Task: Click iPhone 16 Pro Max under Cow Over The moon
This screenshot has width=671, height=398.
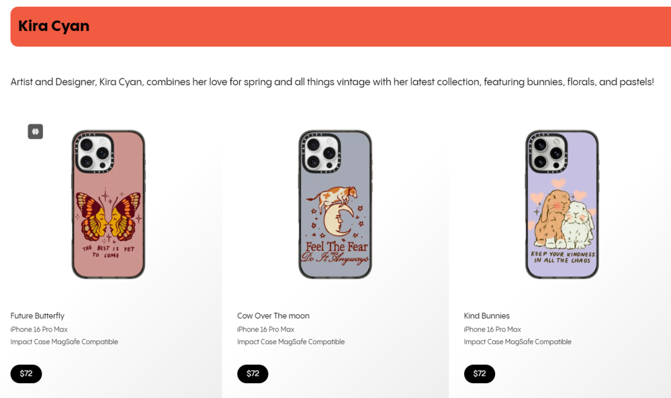Action: [x=266, y=330]
